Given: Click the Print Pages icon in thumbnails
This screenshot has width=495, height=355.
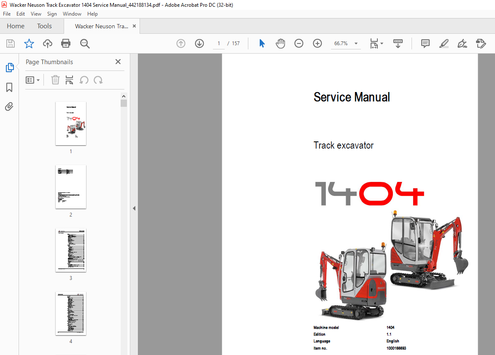Looking at the screenshot, I should [x=69, y=80].
